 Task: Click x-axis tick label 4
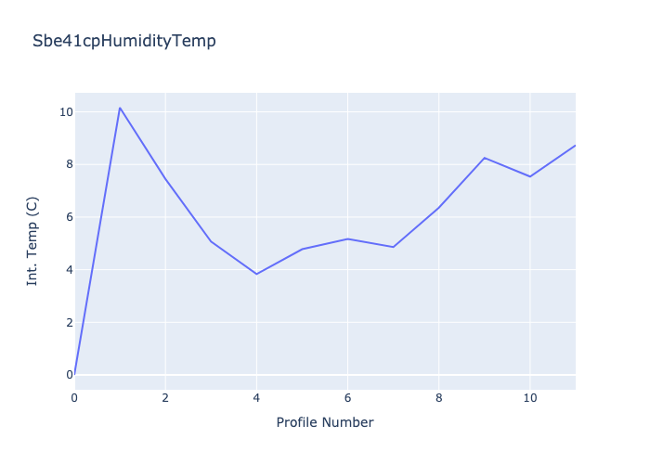[x=256, y=397]
